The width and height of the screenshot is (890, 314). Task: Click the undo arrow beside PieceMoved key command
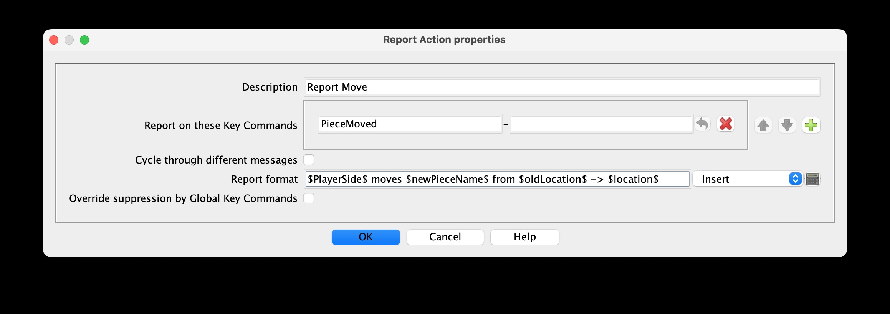(703, 124)
